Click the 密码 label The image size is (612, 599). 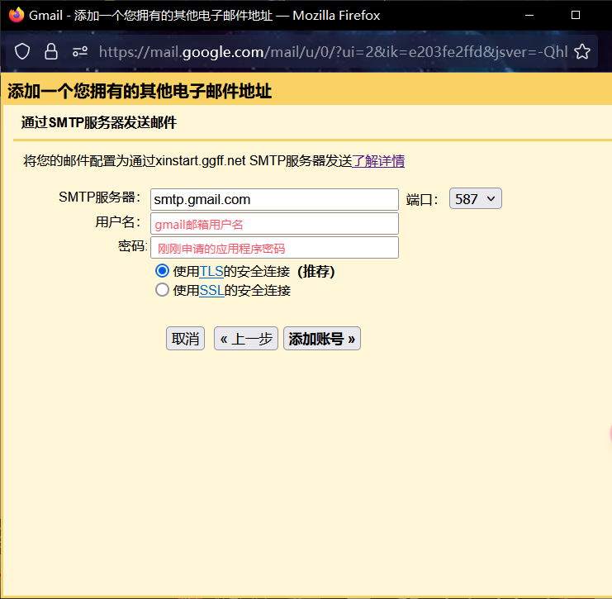pos(133,246)
